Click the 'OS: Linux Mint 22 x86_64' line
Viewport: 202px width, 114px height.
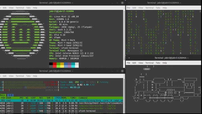tap(64, 17)
